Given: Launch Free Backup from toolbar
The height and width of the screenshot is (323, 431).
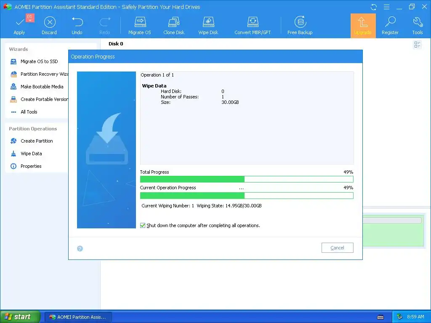Looking at the screenshot, I should click(300, 26).
